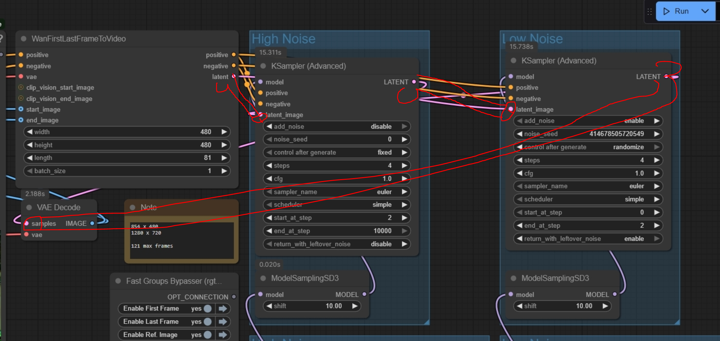The height and width of the screenshot is (341, 720).
Task: Click VAE Decode vae input socket
Action: pyautogui.click(x=26, y=234)
